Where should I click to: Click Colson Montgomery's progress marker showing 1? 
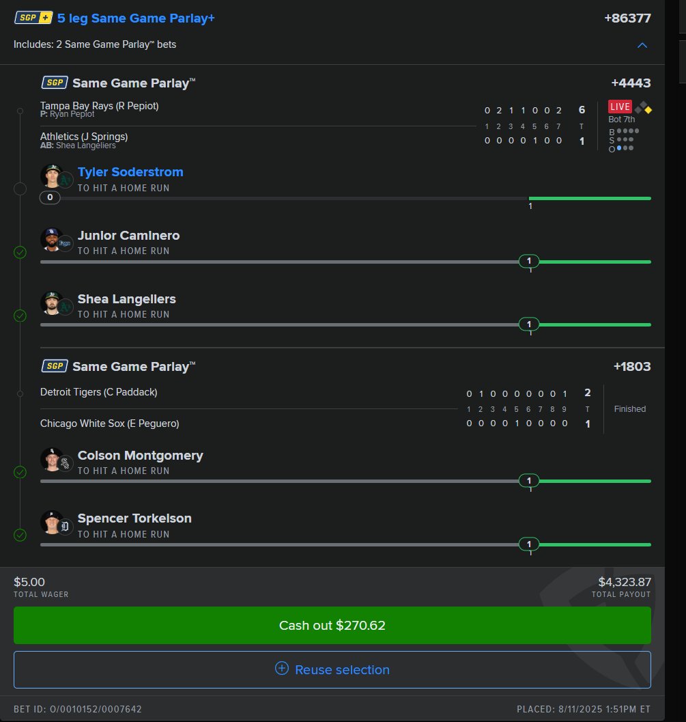point(528,481)
